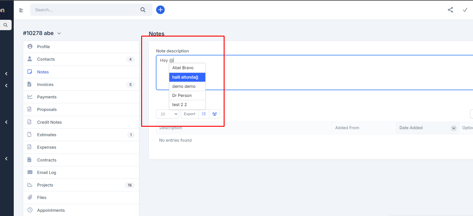The height and width of the screenshot is (216, 473).
Task: Click the search magnifier icon
Action: pos(143,10)
